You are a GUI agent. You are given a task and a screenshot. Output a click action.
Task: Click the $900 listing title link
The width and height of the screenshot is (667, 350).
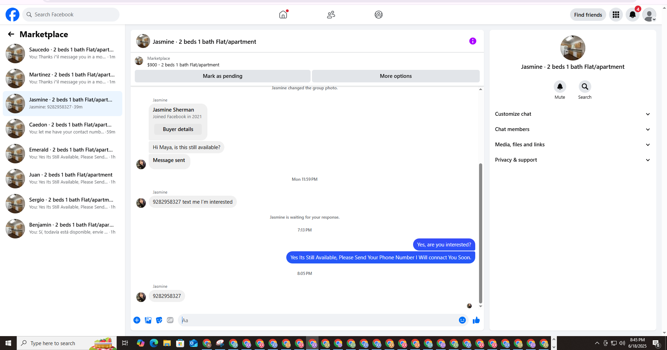coord(183,65)
